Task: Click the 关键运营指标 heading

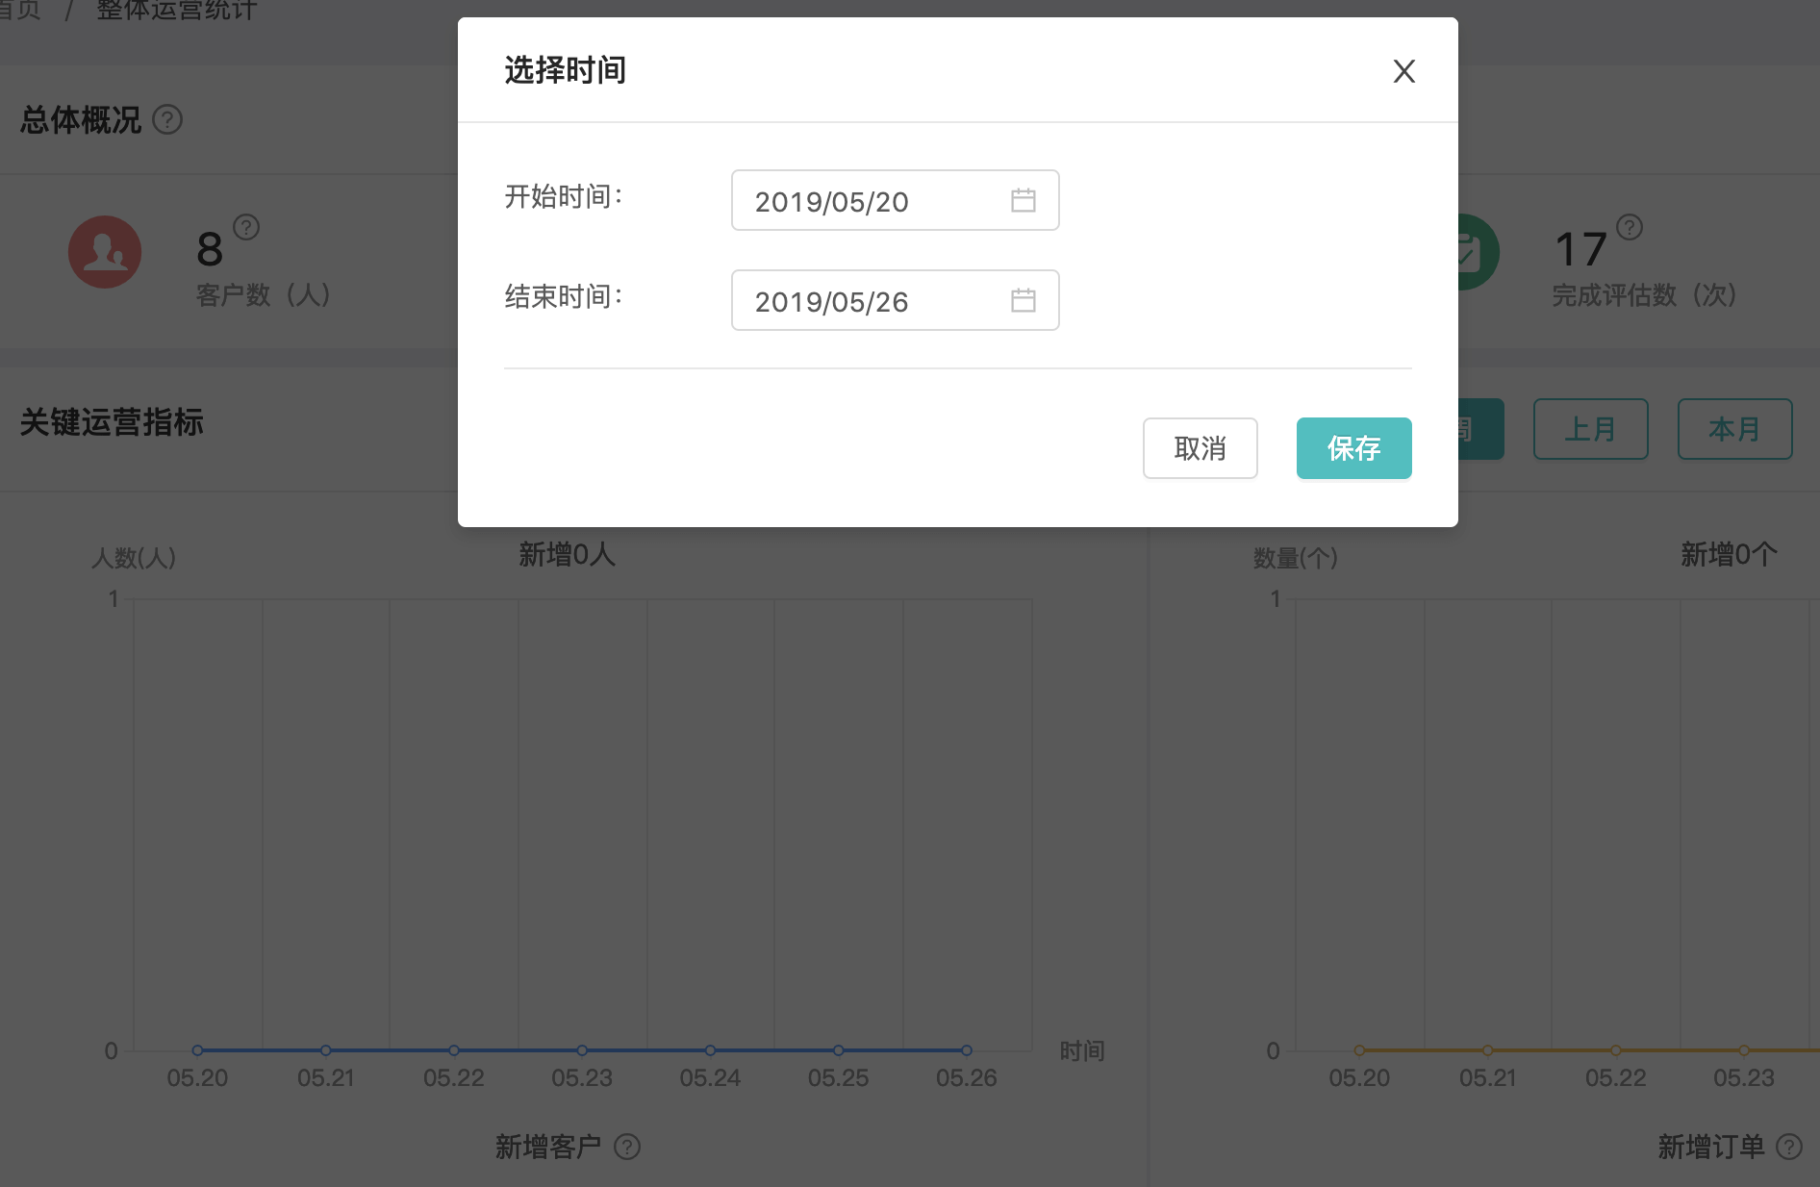Action: [112, 422]
